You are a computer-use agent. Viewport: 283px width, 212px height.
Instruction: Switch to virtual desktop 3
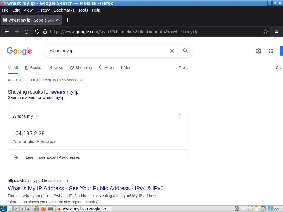[22, 209]
